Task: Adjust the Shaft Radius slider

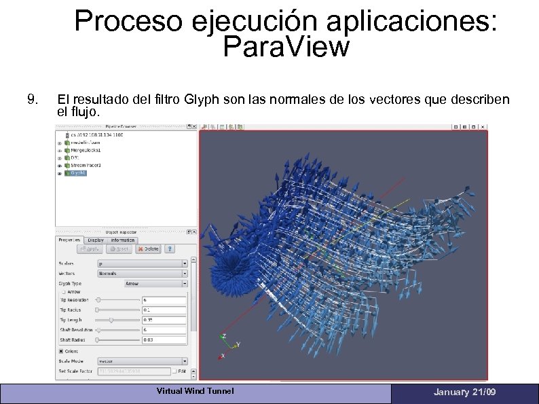Action: [117, 340]
